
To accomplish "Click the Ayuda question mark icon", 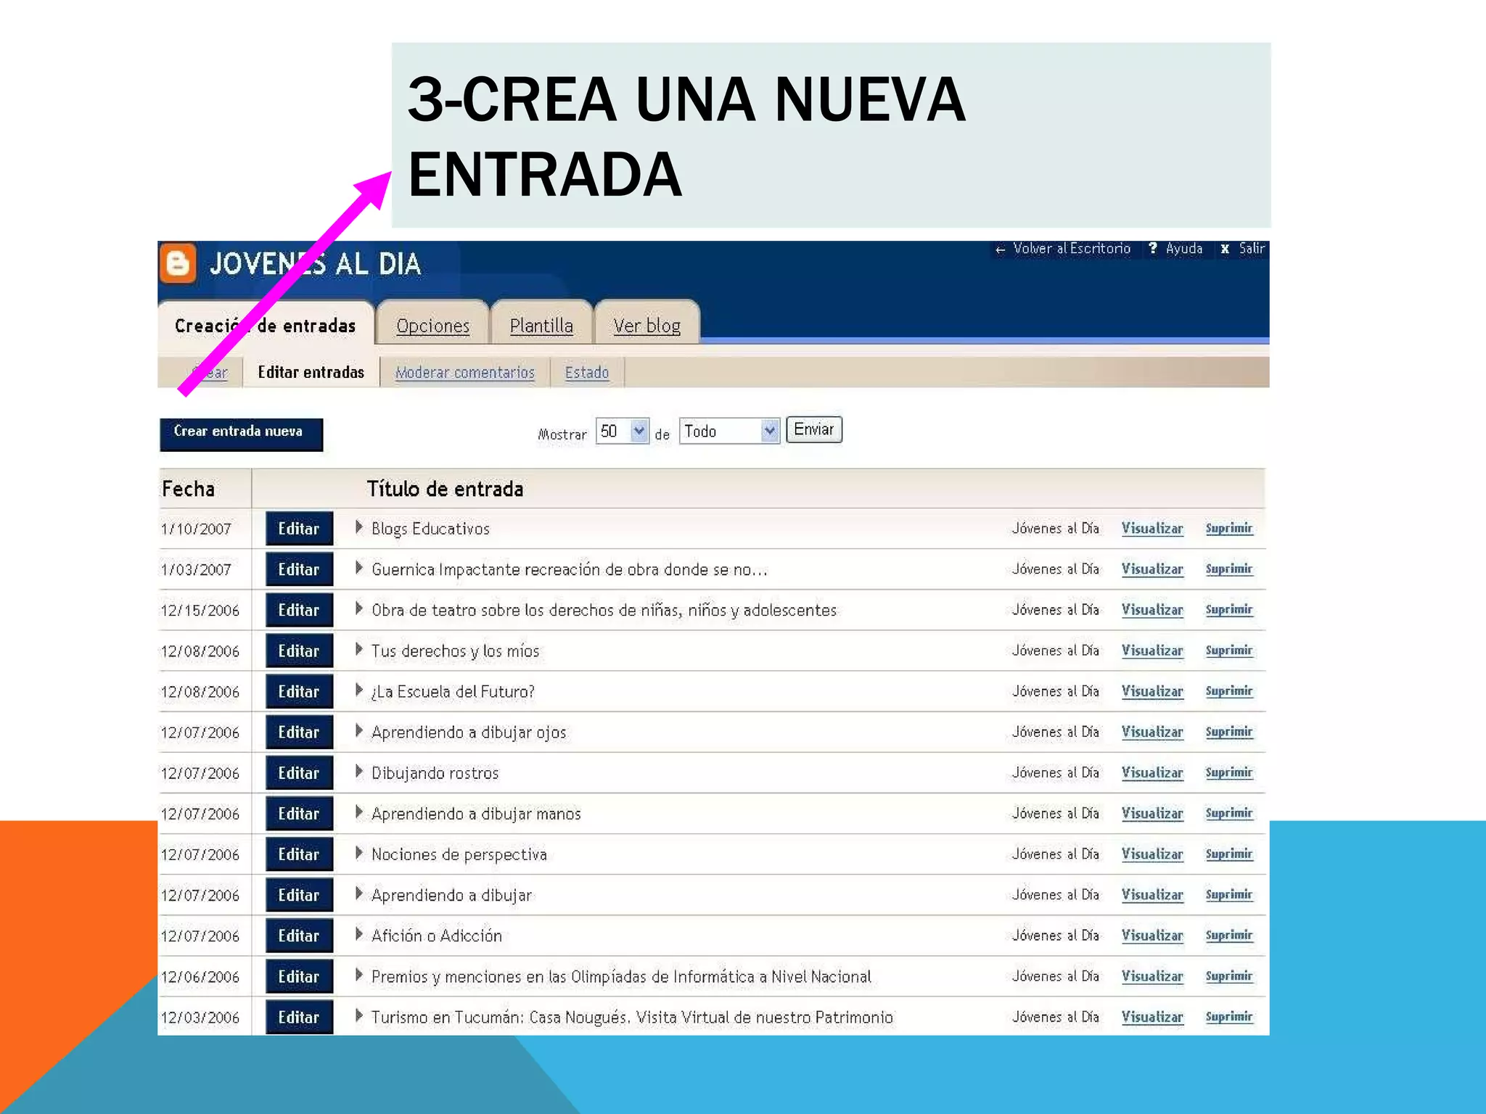I will (1153, 249).
